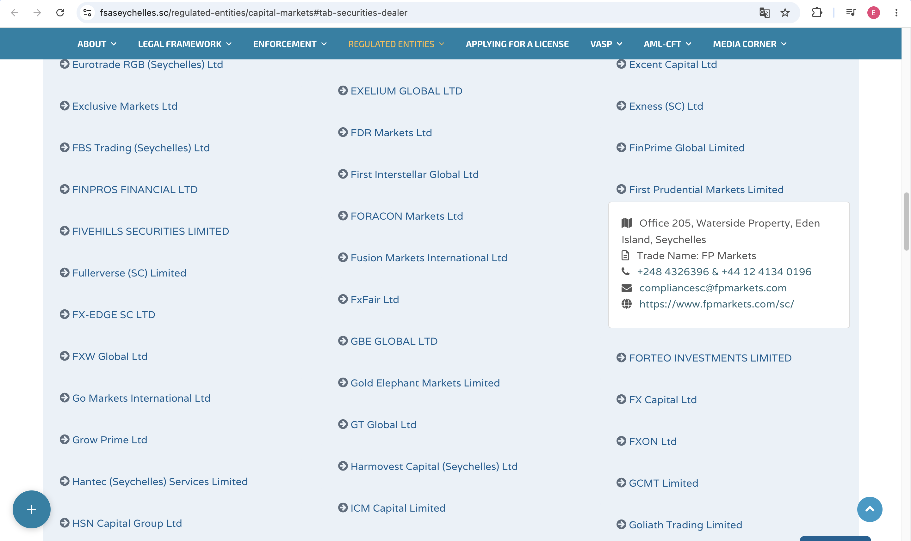The image size is (911, 541).
Task: Open the media control icon in toolbar
Action: [x=851, y=13]
